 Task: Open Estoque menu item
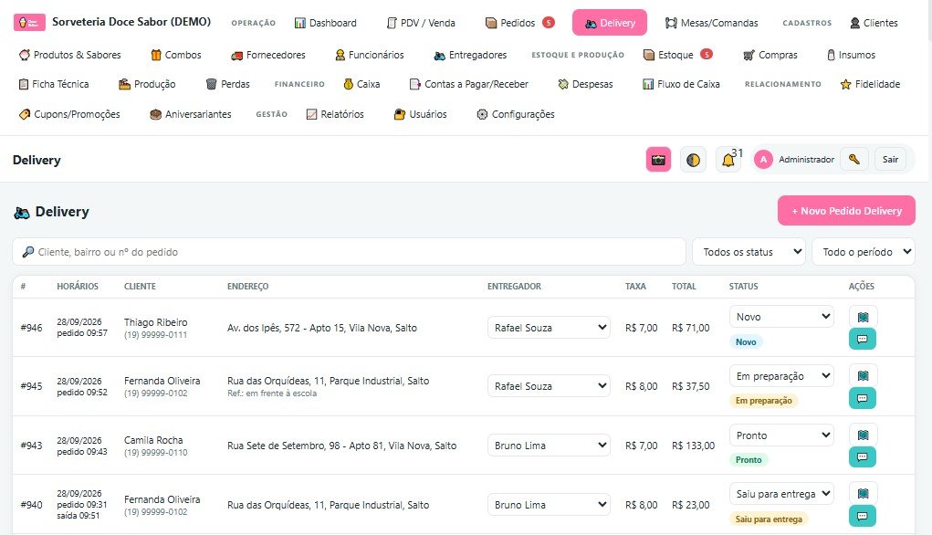click(x=677, y=55)
